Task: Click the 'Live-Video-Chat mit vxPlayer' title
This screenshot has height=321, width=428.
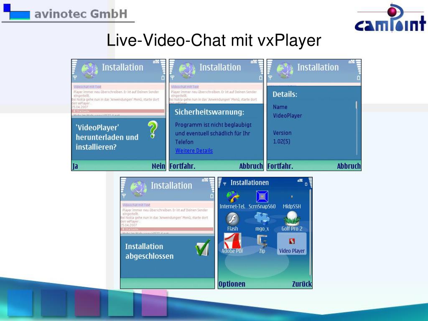Action: (x=214, y=40)
